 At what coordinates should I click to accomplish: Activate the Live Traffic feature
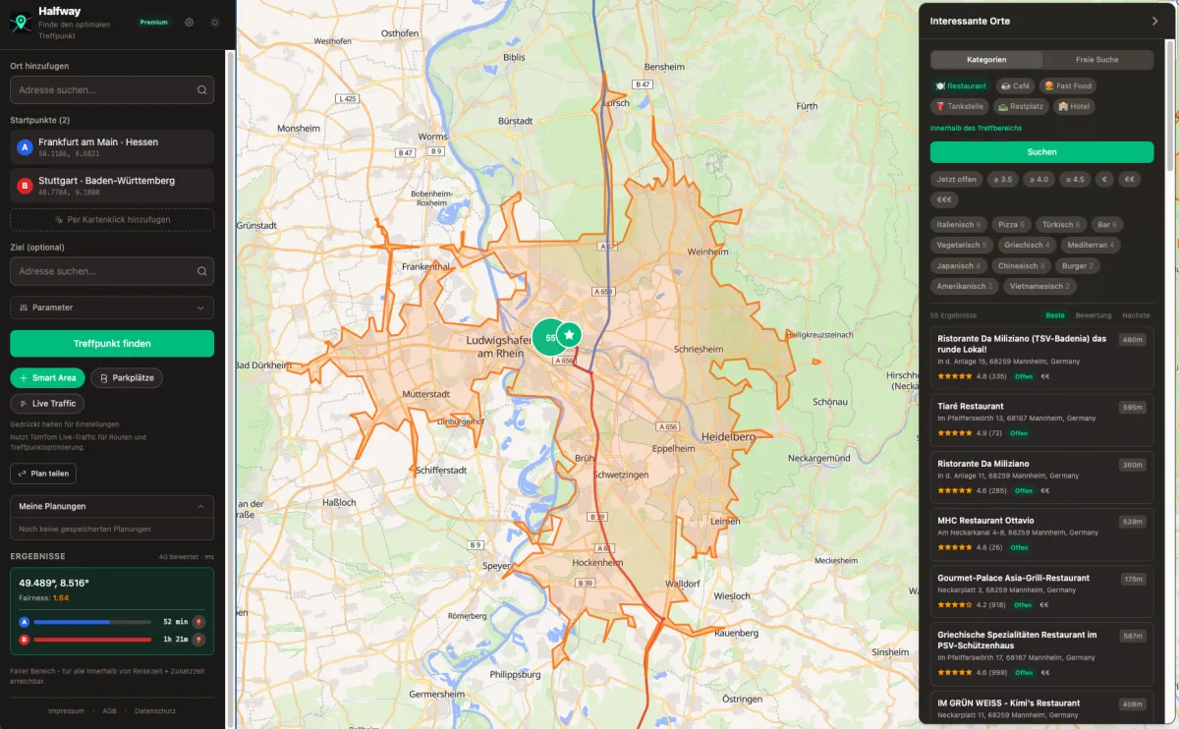coord(47,403)
